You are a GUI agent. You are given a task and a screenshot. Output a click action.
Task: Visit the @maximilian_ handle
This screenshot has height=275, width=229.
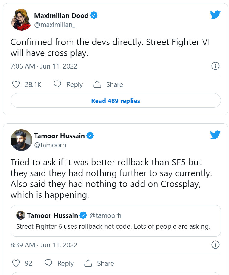click(54, 25)
